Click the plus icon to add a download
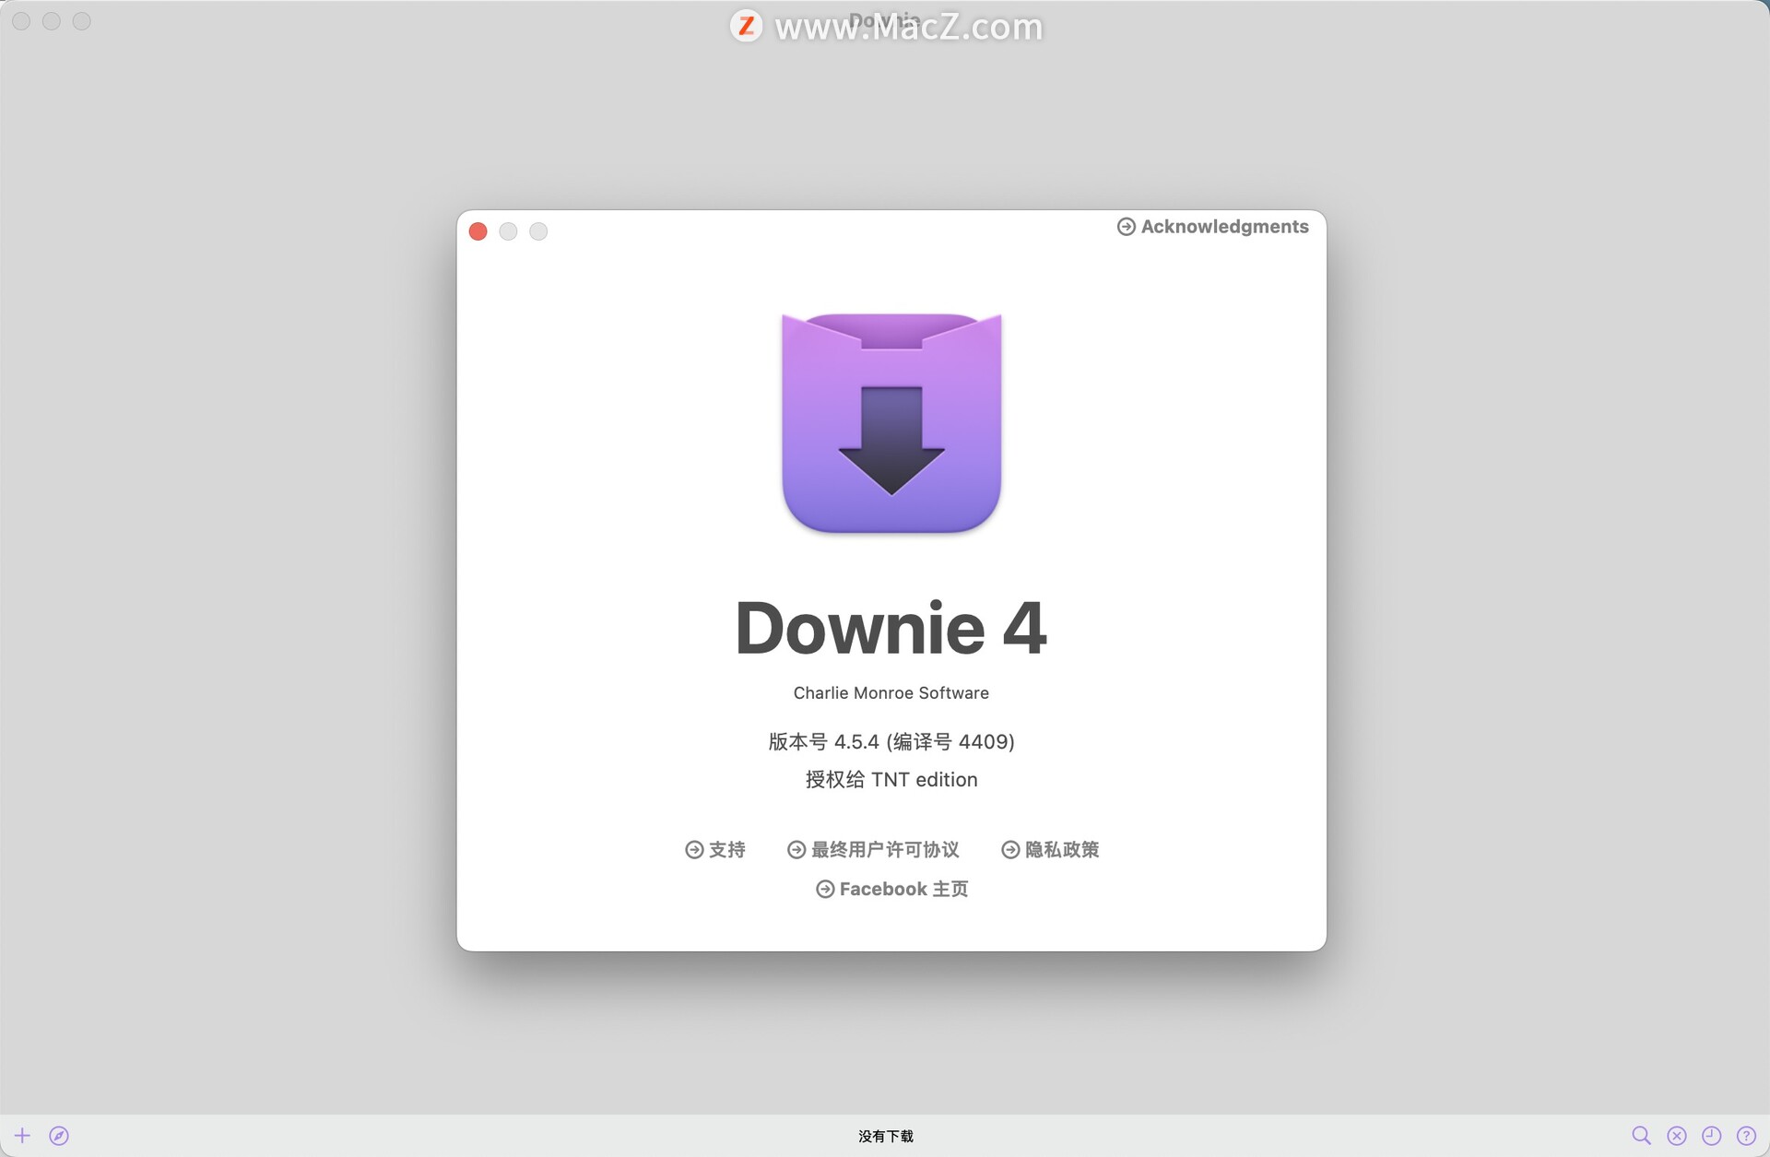Viewport: 1770px width, 1157px height. click(x=22, y=1136)
